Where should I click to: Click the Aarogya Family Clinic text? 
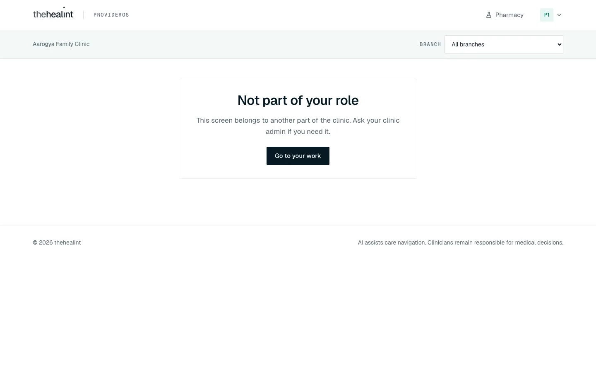[61, 44]
